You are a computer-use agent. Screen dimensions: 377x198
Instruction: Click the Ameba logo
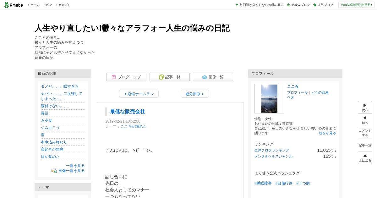pyautogui.click(x=14, y=5)
